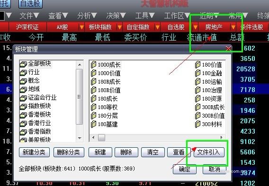Select the 香港行业 category
269x186 pixels.
36,123
